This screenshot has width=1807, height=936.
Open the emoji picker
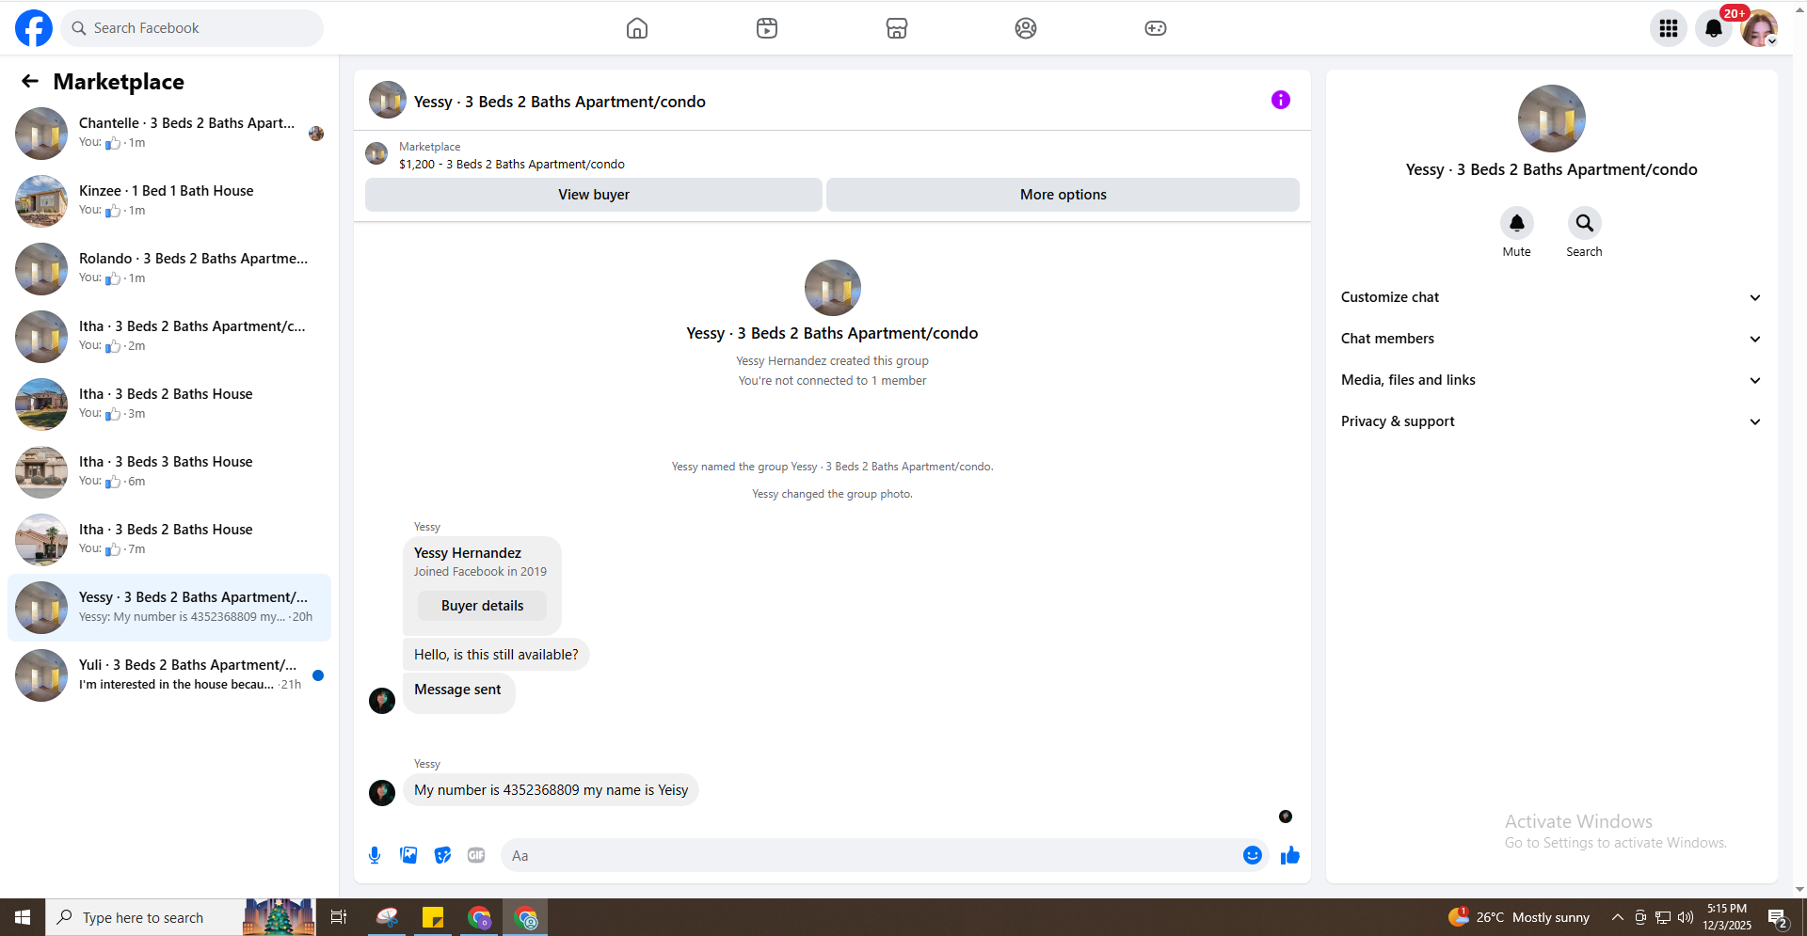coord(1253,855)
